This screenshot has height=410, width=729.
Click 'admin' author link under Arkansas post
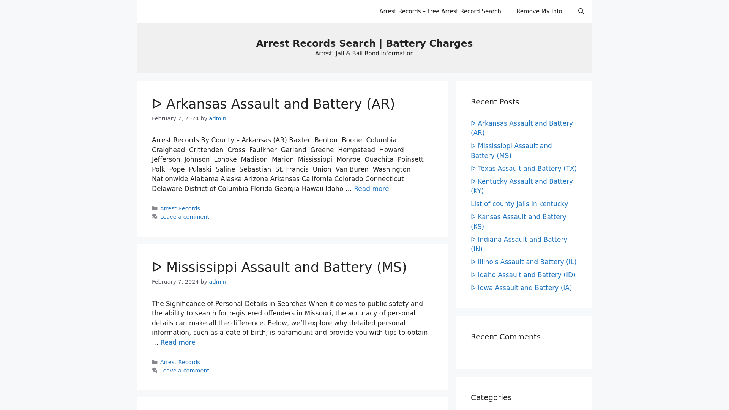click(x=218, y=118)
